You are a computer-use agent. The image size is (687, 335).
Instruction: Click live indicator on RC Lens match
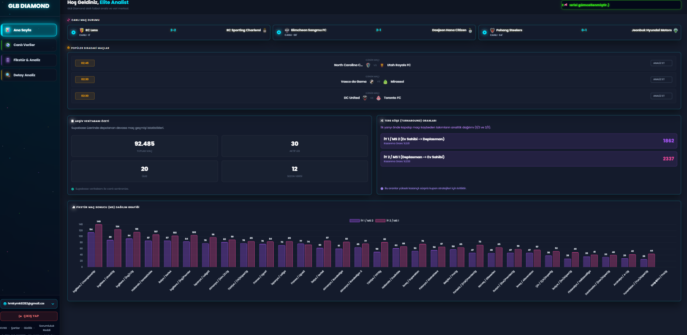[x=73, y=32]
